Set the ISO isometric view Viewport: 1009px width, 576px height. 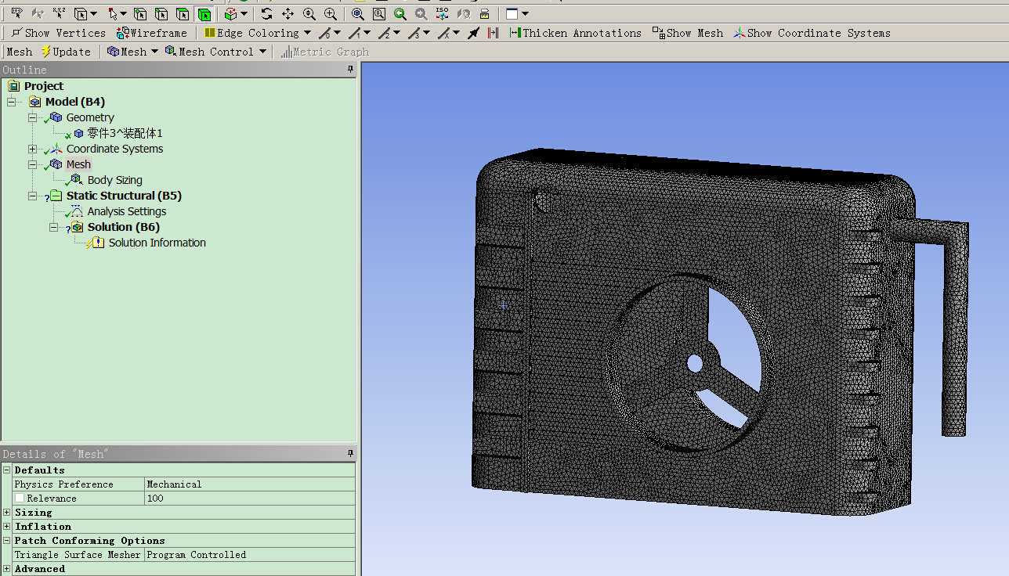tap(443, 14)
